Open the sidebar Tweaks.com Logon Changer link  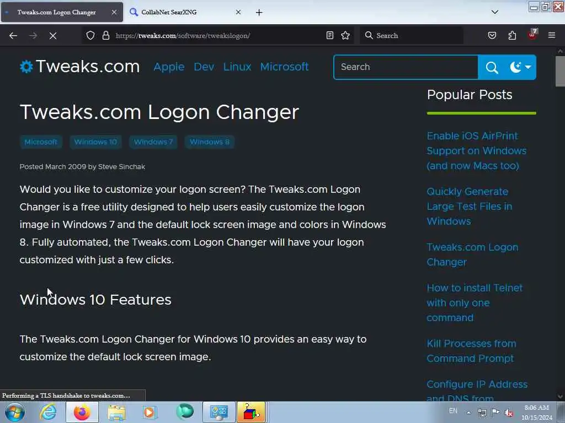(472, 254)
